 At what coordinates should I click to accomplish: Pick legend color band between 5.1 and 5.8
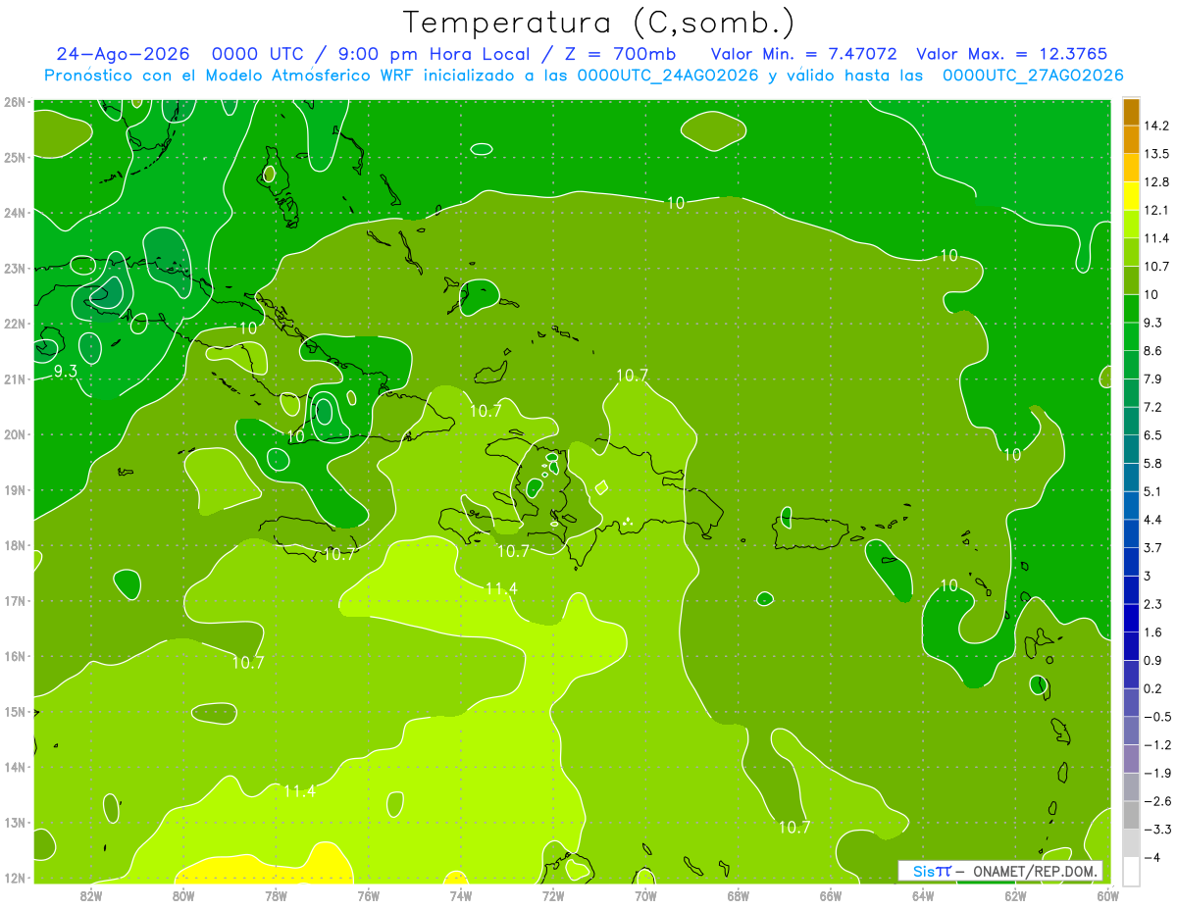(1131, 478)
